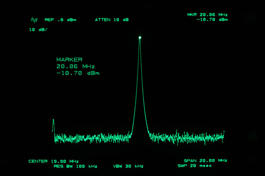Select the RES BW 100 kHz readout
Screen dimensions: 265x176
pyautogui.click(x=76, y=166)
